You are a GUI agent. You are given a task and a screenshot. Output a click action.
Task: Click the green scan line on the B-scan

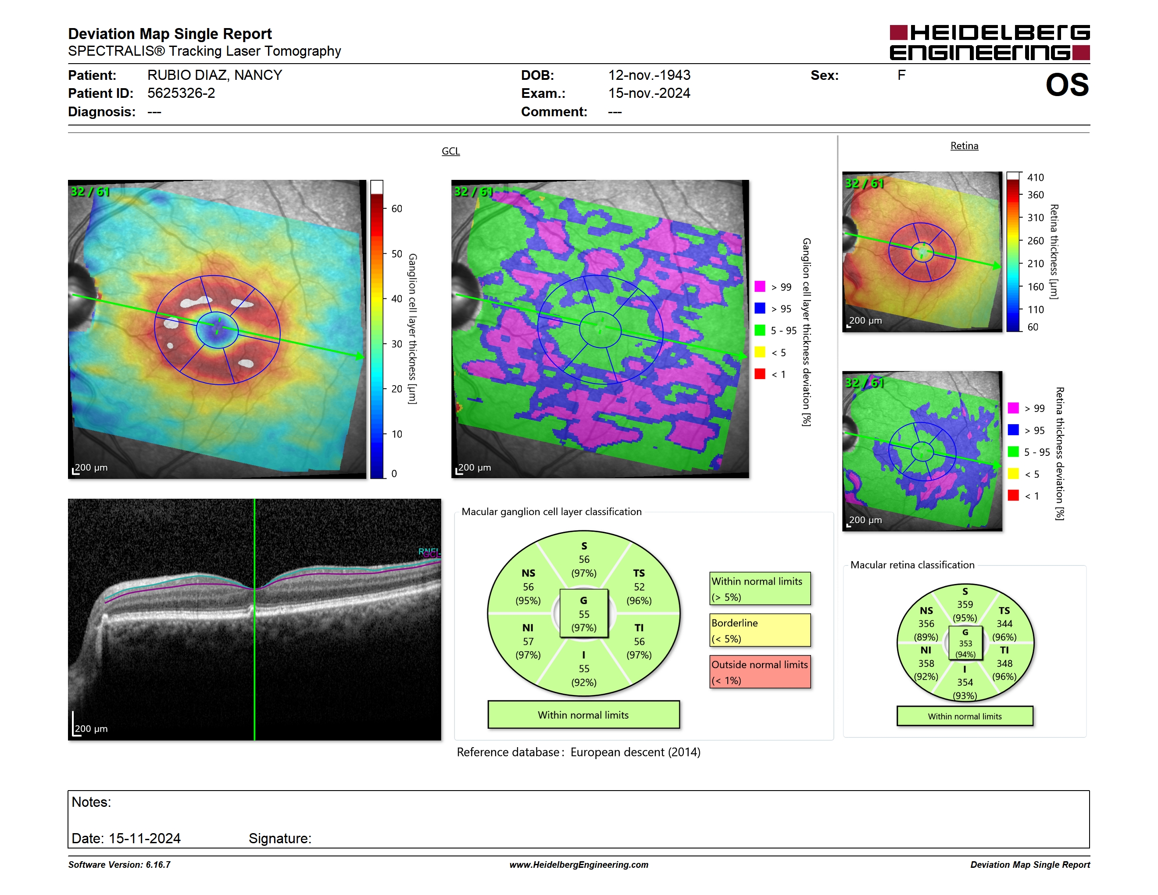point(254,619)
